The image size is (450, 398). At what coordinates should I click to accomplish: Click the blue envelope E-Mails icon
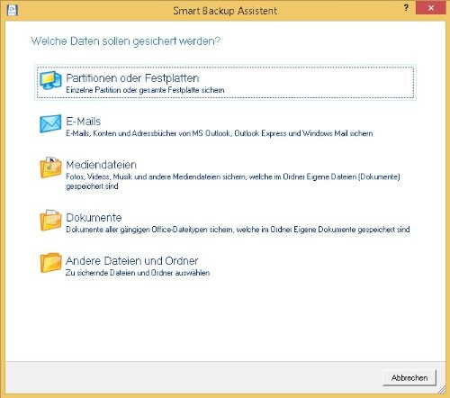[50, 123]
